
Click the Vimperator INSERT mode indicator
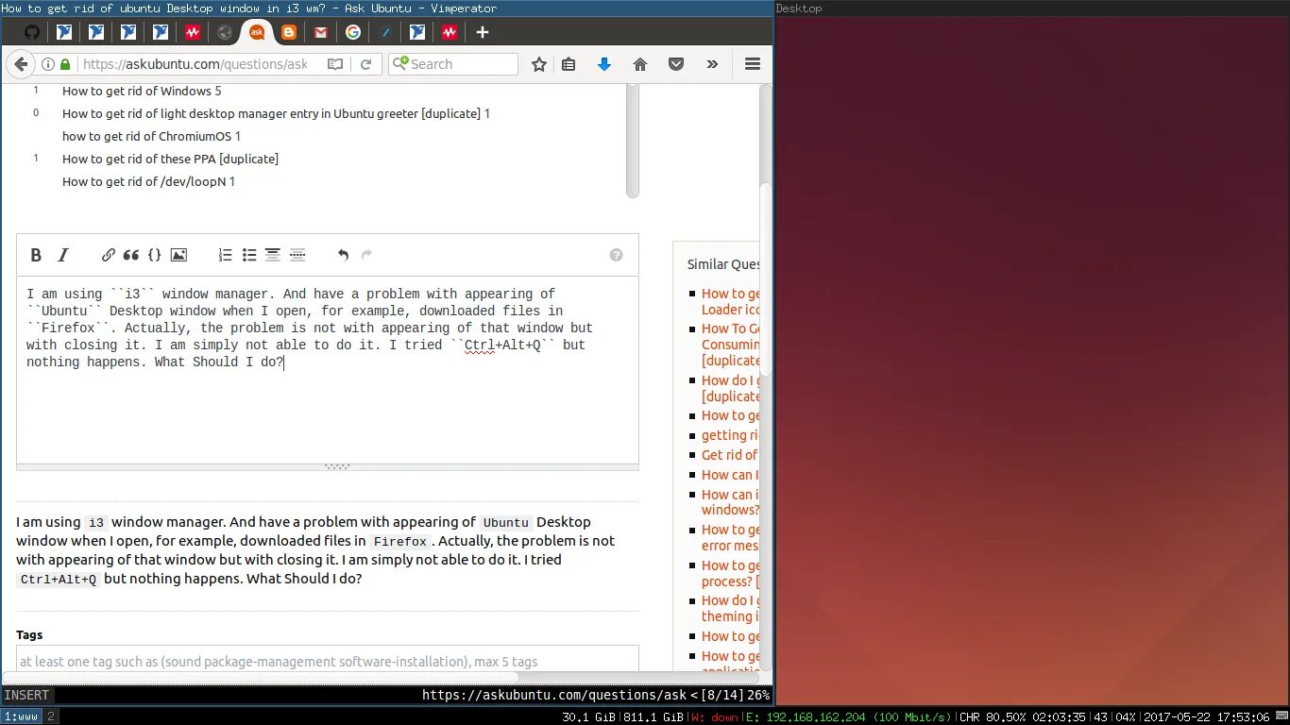[26, 695]
